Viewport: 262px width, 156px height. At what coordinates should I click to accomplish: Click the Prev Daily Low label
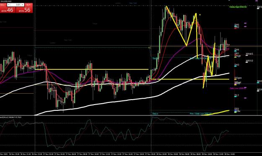coord(200,113)
